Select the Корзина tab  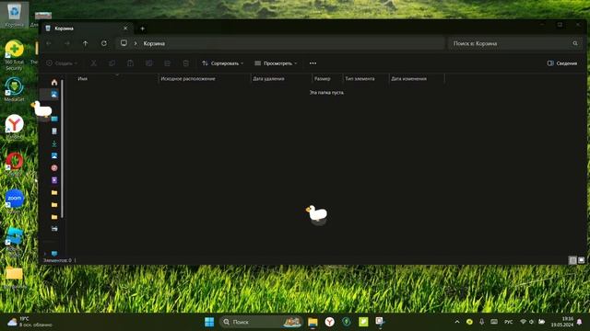click(x=86, y=29)
